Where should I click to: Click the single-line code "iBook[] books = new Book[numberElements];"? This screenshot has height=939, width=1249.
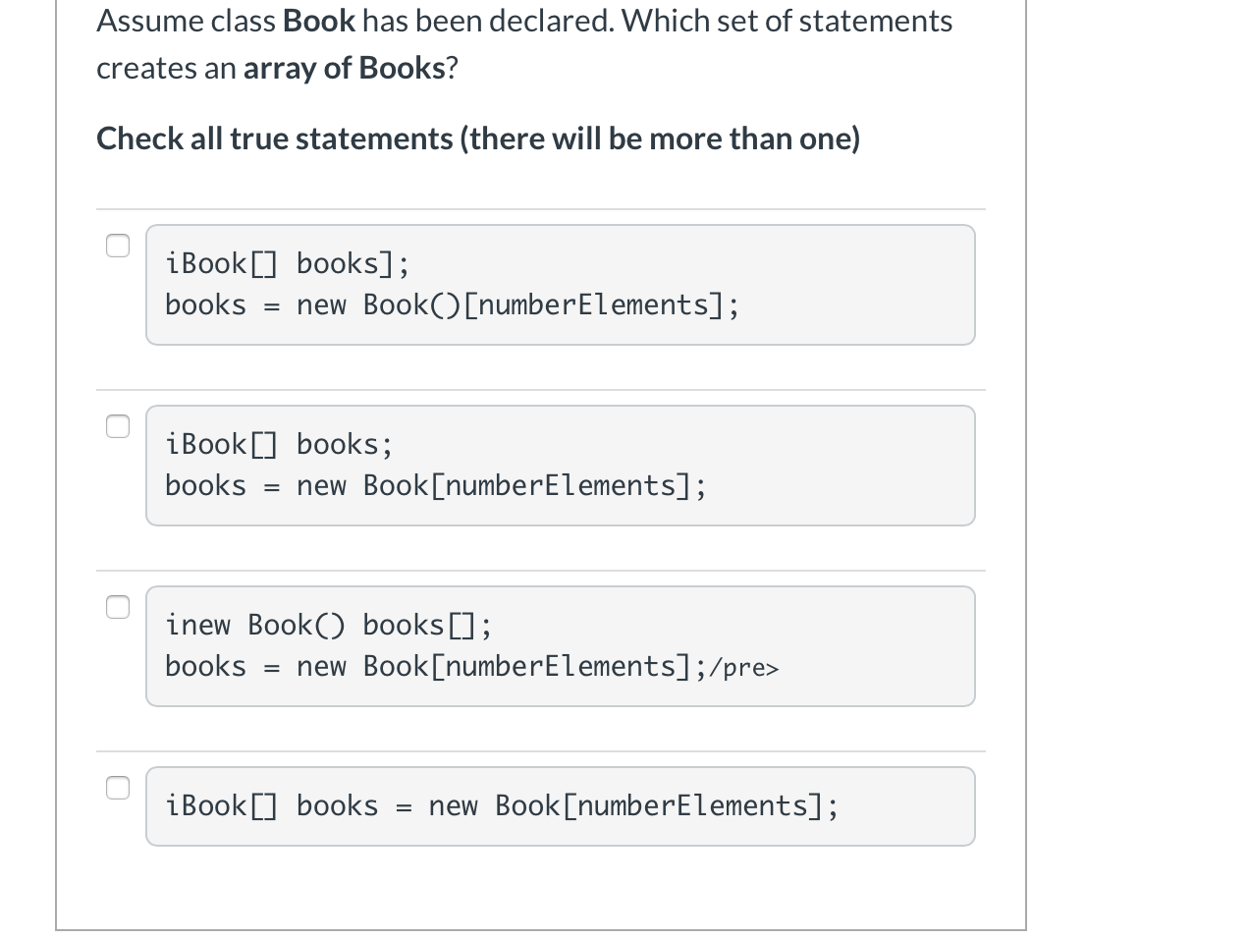(x=560, y=805)
